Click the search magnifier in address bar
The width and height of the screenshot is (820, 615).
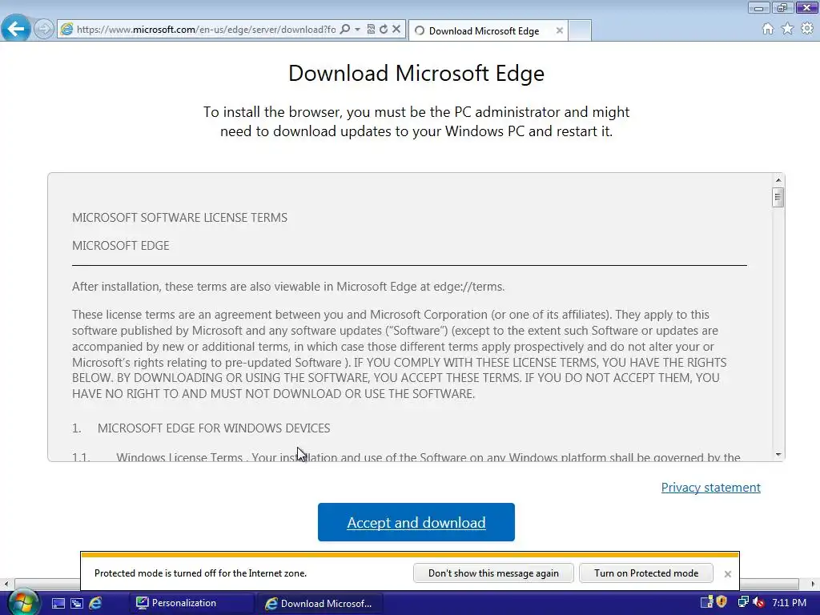click(344, 30)
